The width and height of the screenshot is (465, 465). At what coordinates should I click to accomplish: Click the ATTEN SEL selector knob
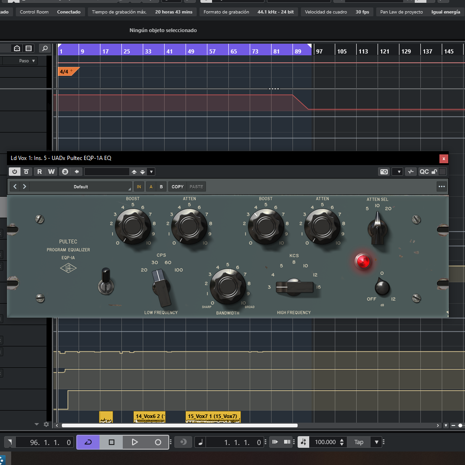point(377,228)
